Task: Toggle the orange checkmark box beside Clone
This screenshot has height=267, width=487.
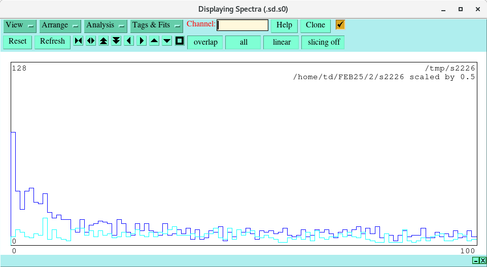Action: click(x=340, y=25)
